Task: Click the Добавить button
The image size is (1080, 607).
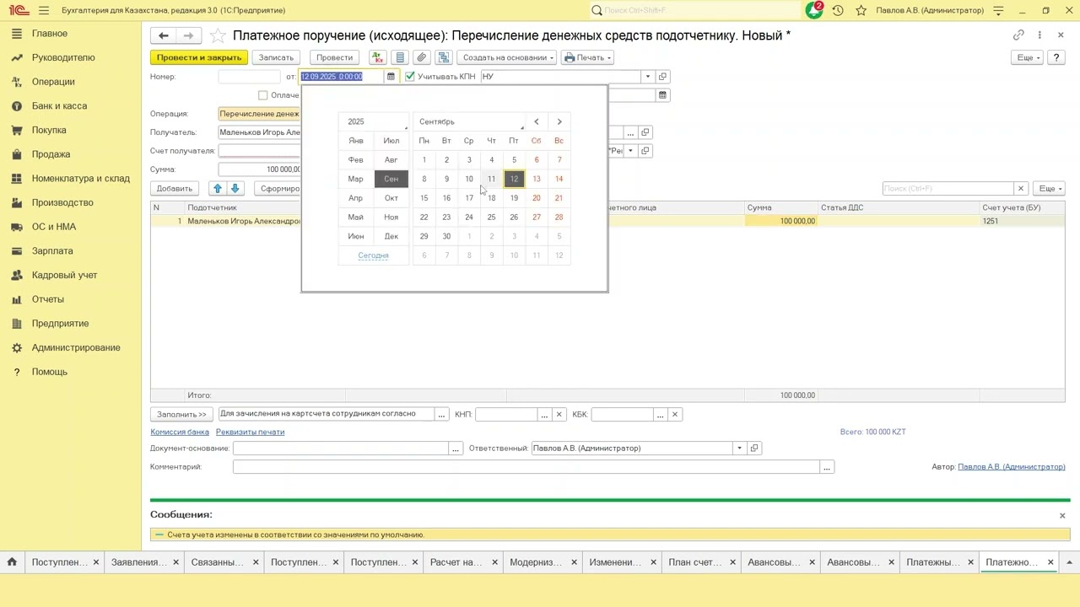Action: tap(175, 189)
